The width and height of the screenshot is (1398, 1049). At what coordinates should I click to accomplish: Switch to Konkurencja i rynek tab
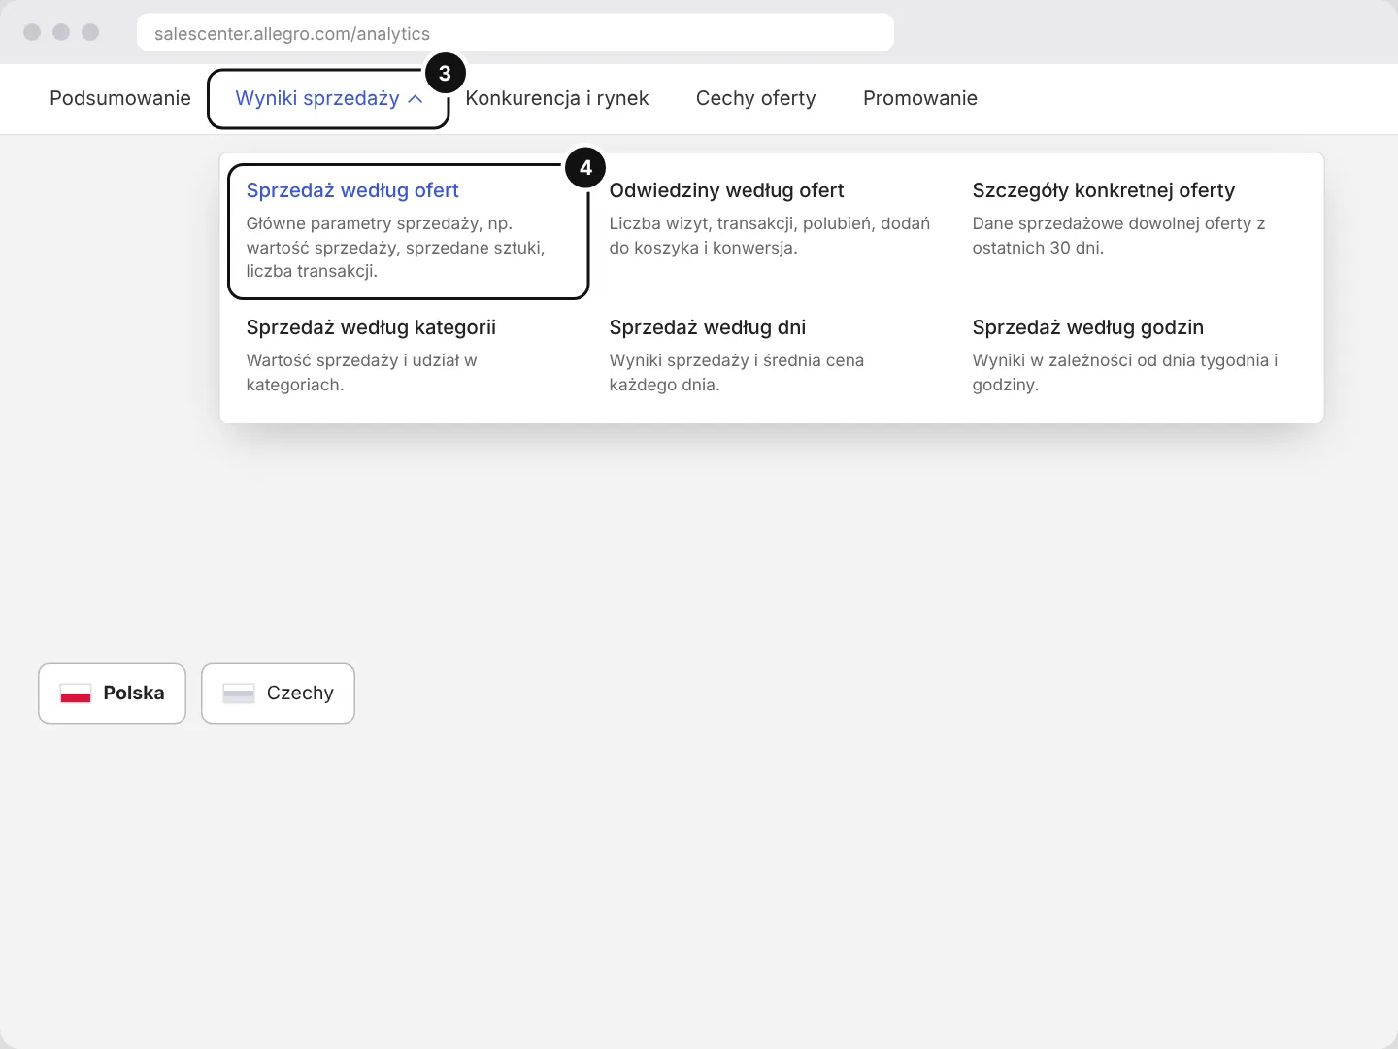click(x=557, y=98)
